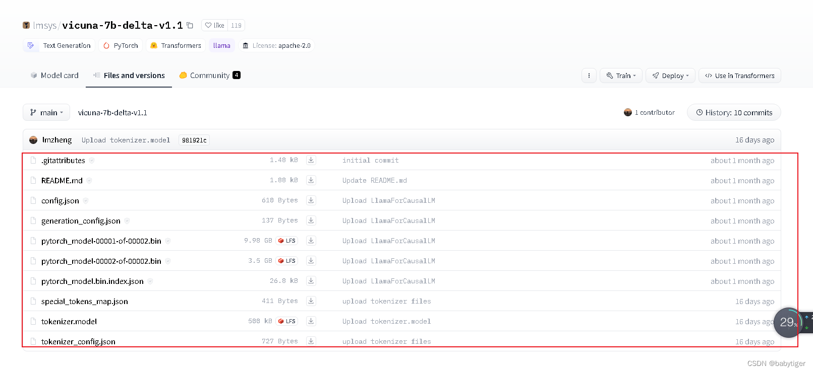Expand the Train dropdown
Screen dimensions: 813x372
point(621,76)
